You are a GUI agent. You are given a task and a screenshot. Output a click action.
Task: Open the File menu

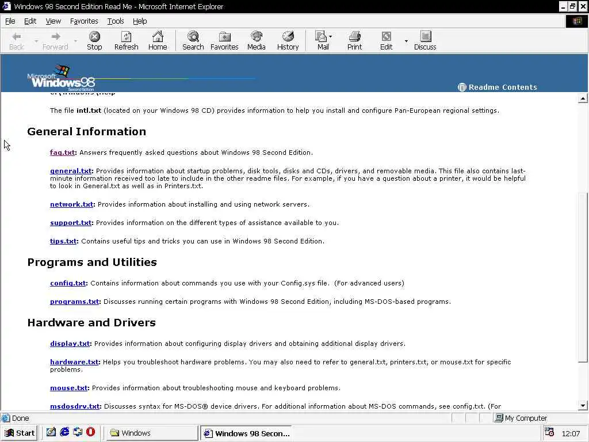pyautogui.click(x=10, y=21)
